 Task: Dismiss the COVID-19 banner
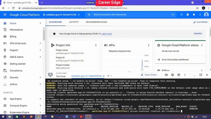coord(198,34)
